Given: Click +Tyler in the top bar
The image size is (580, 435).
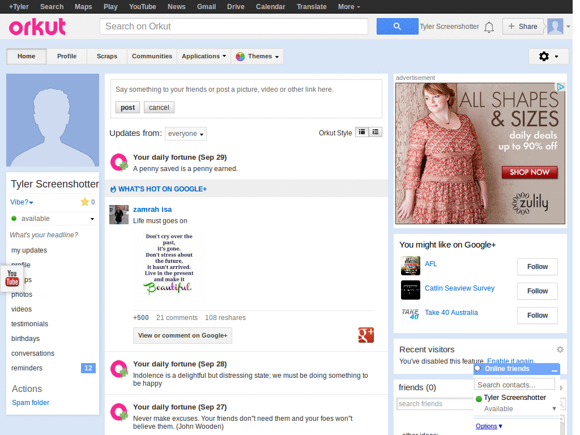Looking at the screenshot, I should pos(19,7).
